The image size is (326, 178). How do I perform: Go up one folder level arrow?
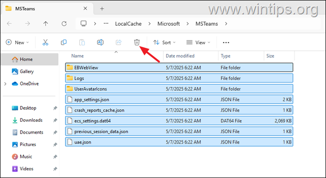45,24
